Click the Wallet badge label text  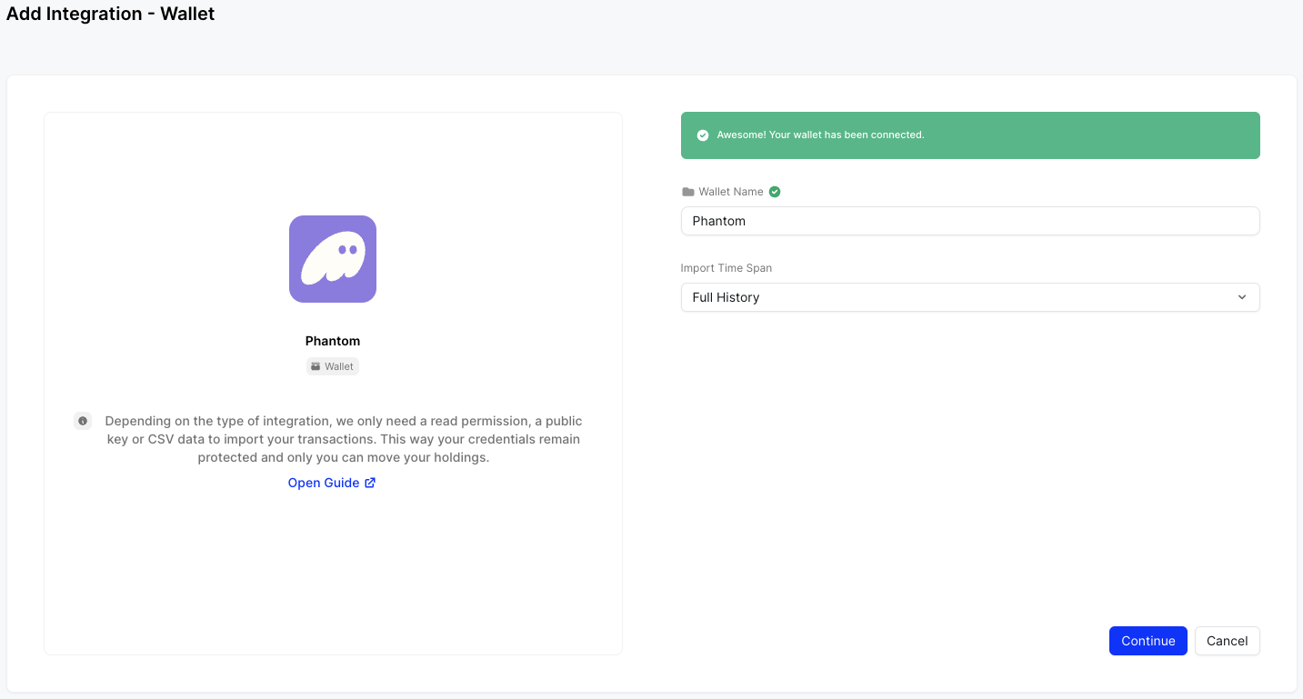pyautogui.click(x=339, y=366)
